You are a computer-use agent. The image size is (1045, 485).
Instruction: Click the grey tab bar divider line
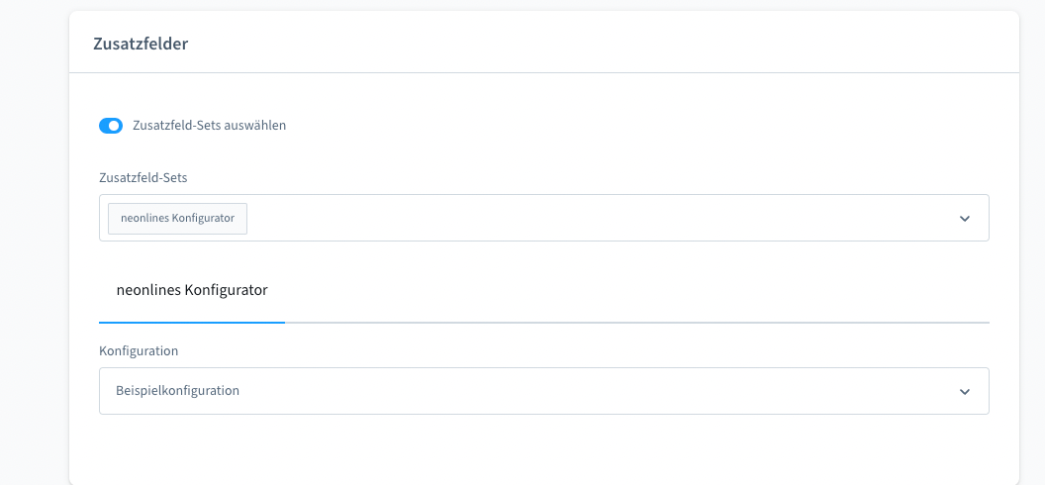tap(633, 322)
